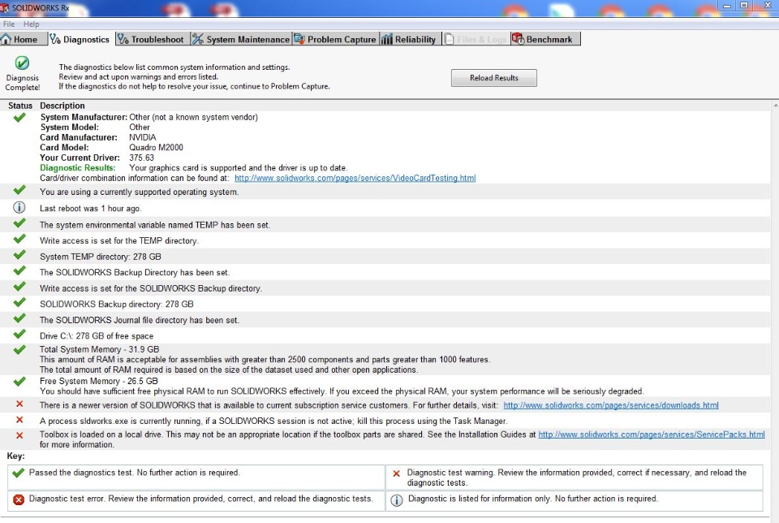Open the ServicePacks.html link

652,434
